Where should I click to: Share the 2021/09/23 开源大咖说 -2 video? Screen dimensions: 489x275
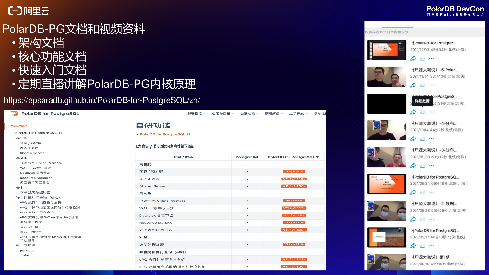pyautogui.click(x=413, y=219)
